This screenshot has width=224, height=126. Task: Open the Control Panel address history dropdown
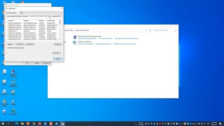click(146, 30)
